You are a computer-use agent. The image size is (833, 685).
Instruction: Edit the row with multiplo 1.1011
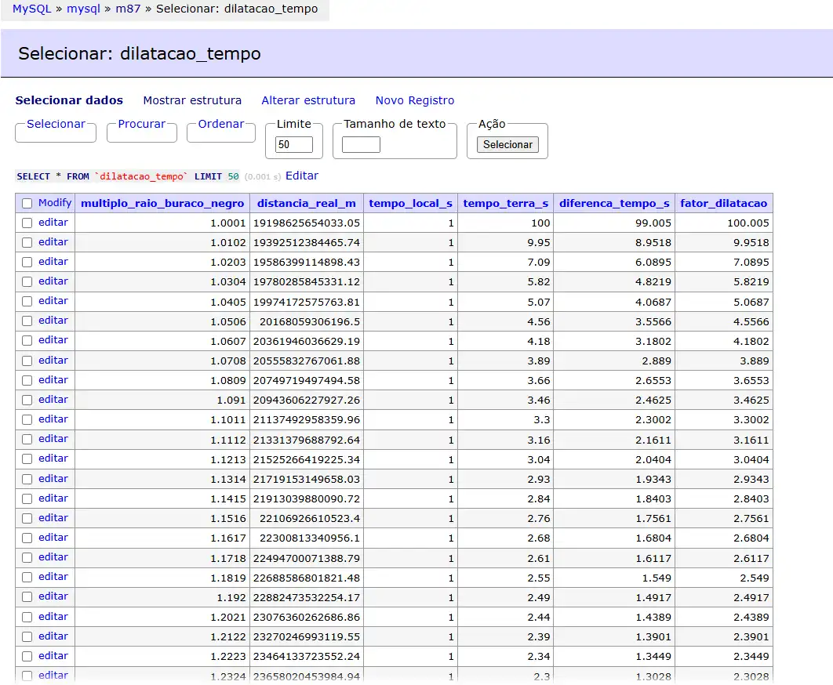53,419
